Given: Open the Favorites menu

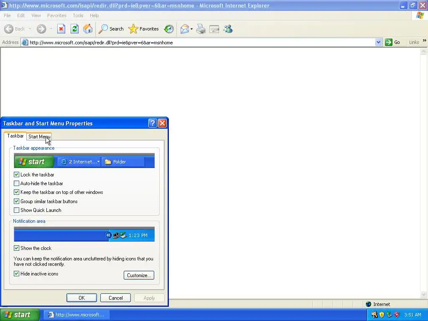Looking at the screenshot, I should pos(56,15).
